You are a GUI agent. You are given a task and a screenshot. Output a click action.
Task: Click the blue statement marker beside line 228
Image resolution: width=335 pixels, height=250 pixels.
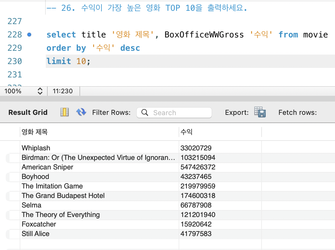[29, 35]
